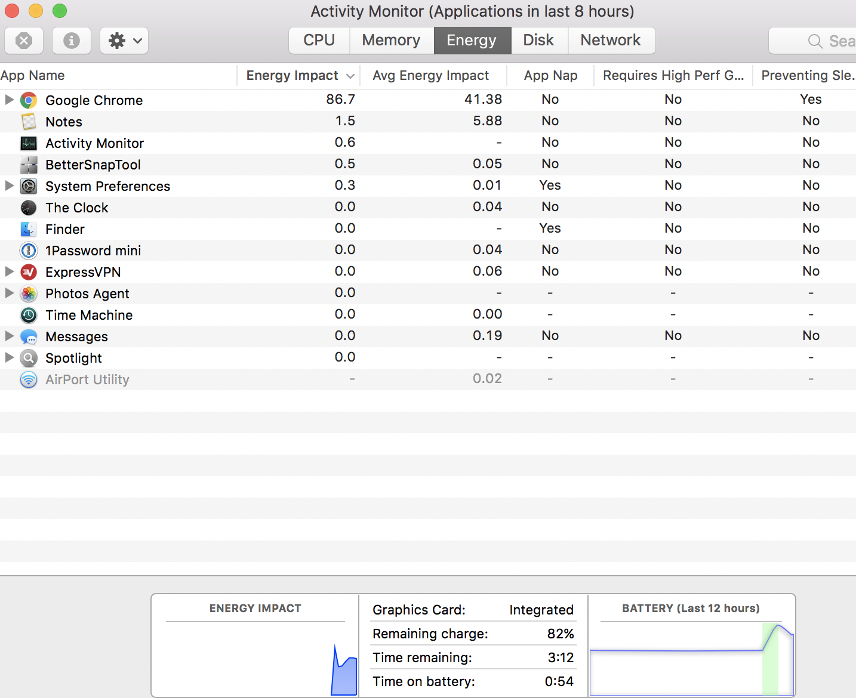Click Notes' 5.88 average energy value
The height and width of the screenshot is (698, 856).
pyautogui.click(x=488, y=121)
